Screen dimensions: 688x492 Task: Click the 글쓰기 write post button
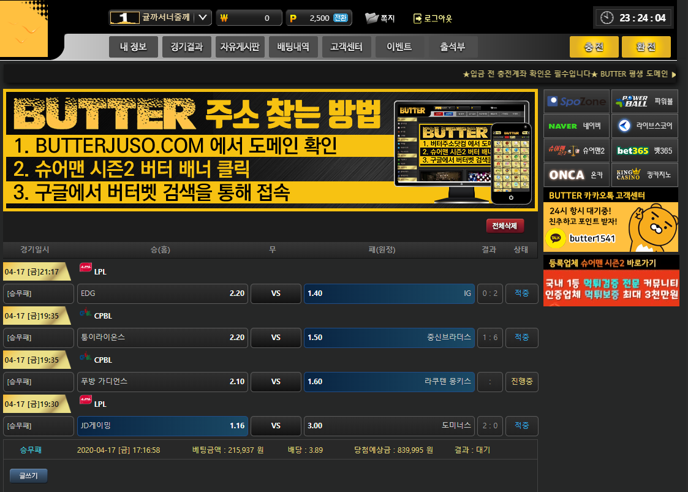[29, 475]
